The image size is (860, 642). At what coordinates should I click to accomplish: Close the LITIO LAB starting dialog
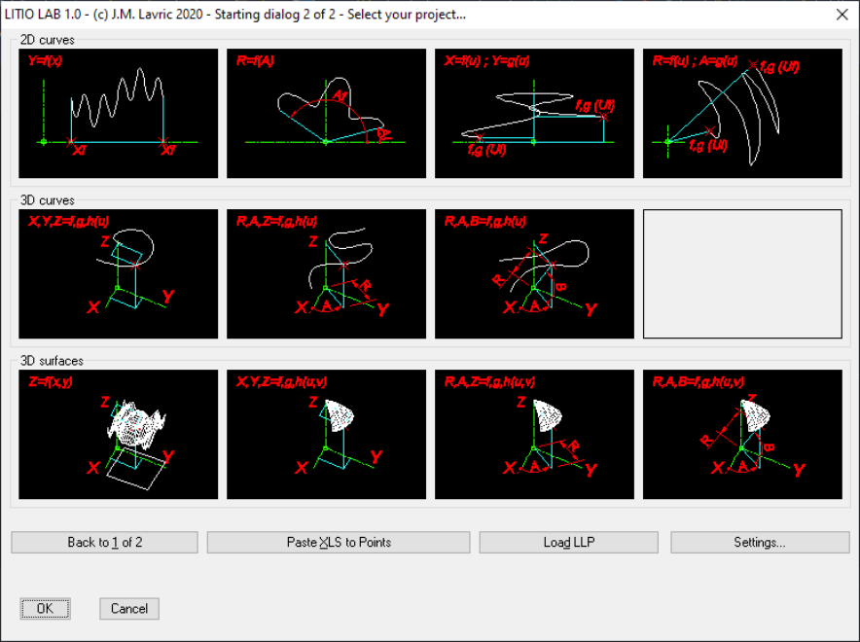point(842,15)
